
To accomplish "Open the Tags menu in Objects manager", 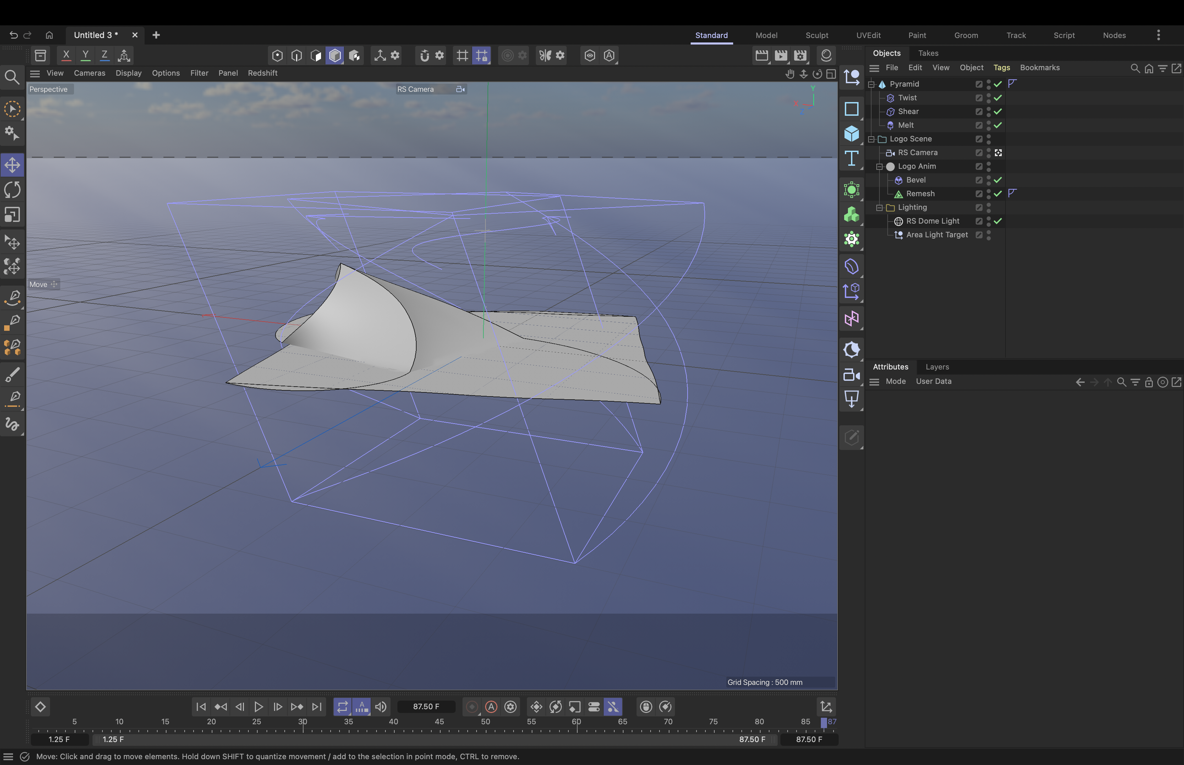I will (x=1001, y=67).
